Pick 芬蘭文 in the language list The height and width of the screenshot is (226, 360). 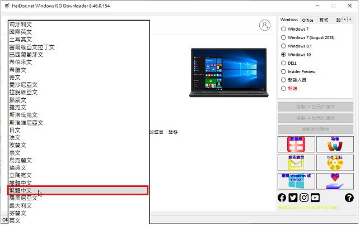[79, 213]
